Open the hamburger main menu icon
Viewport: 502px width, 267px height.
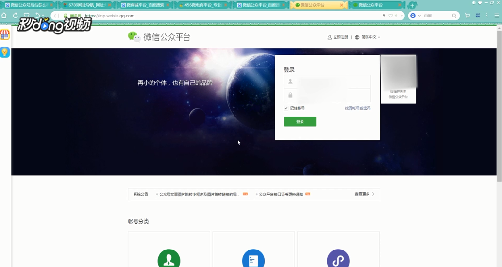click(497, 16)
